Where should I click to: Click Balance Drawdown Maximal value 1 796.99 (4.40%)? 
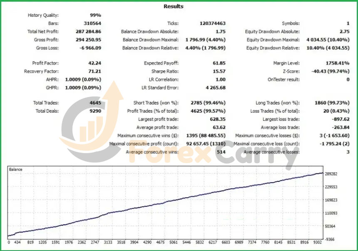pos(206,40)
